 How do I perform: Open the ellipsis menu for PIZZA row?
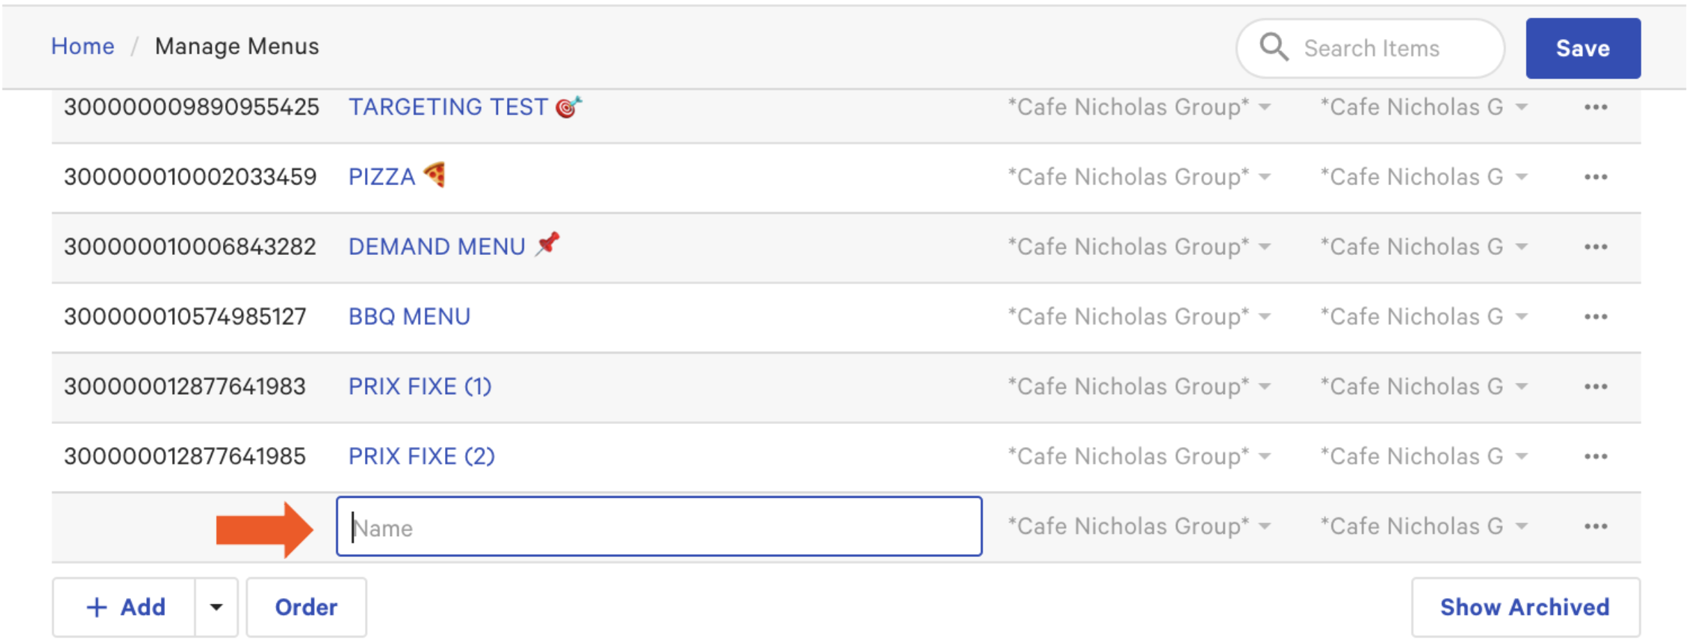(1596, 177)
